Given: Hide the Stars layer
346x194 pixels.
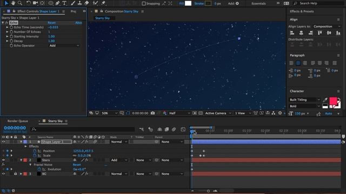Looking at the screenshot, I should (3, 160).
